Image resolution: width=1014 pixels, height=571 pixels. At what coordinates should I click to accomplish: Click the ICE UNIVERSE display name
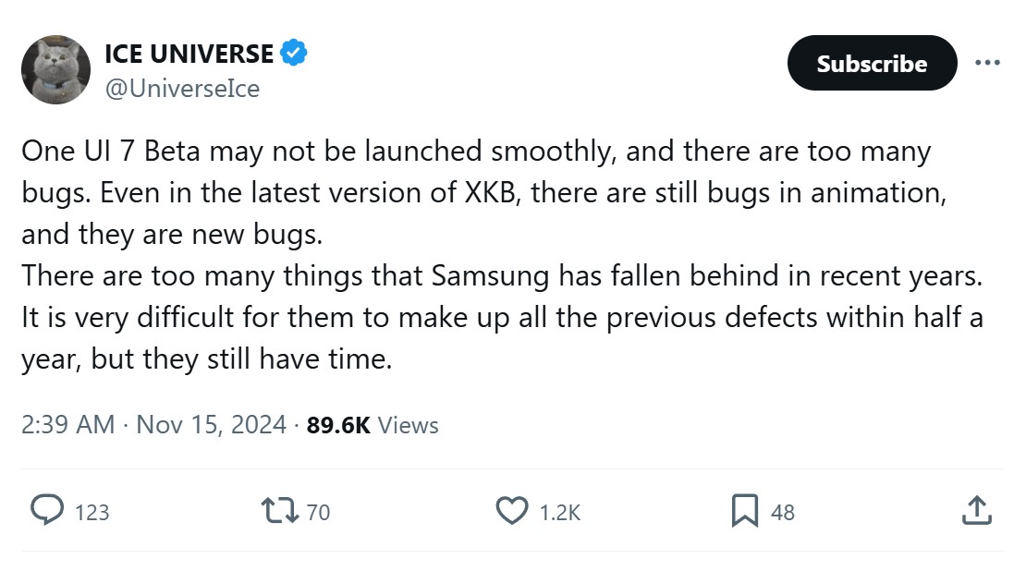coord(189,54)
